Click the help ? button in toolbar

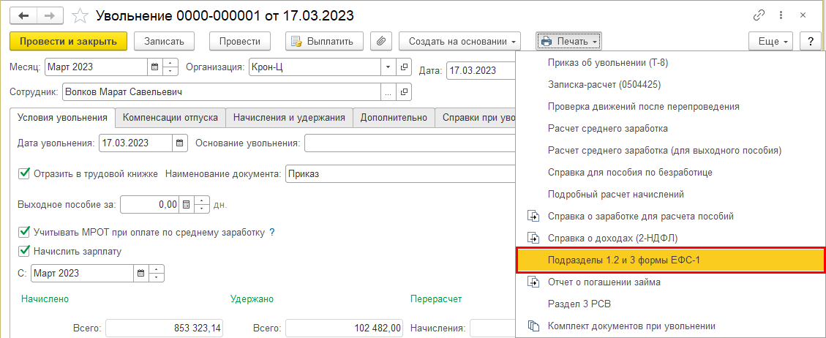coord(810,41)
